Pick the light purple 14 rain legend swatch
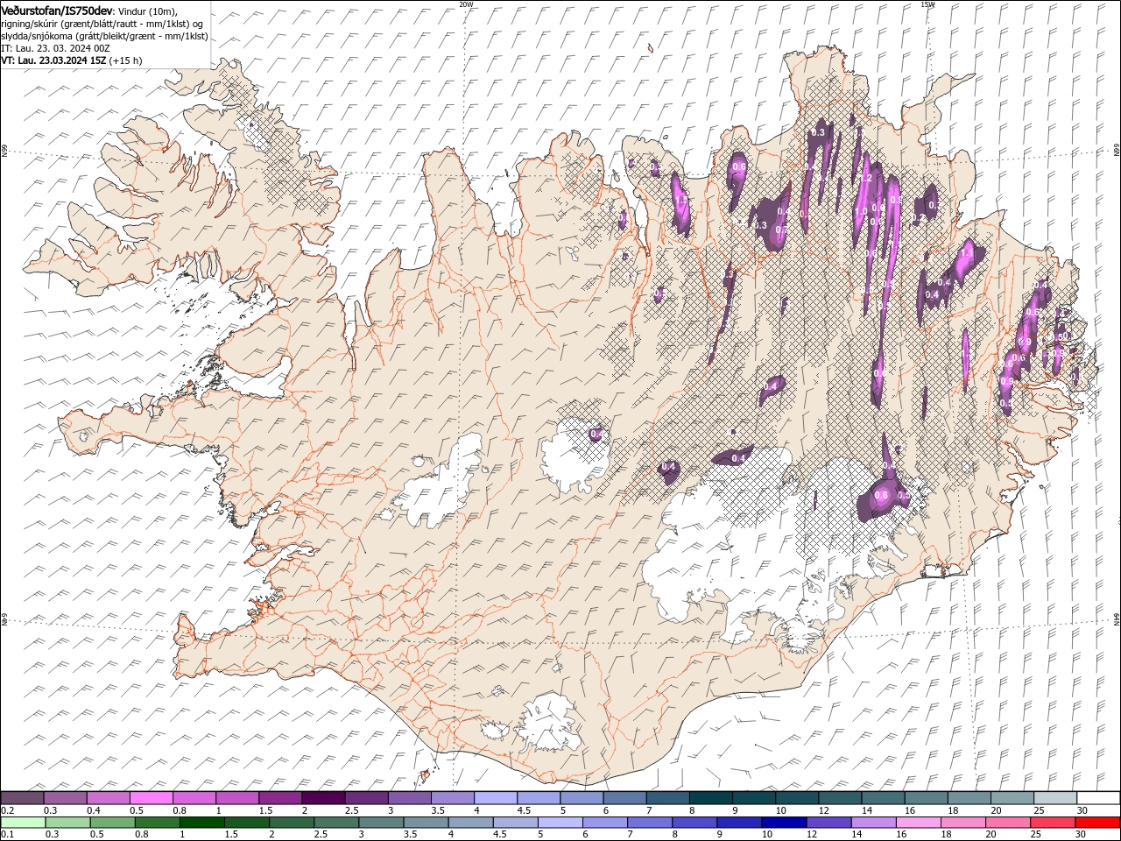The height and width of the screenshot is (841, 1121). coord(872,823)
